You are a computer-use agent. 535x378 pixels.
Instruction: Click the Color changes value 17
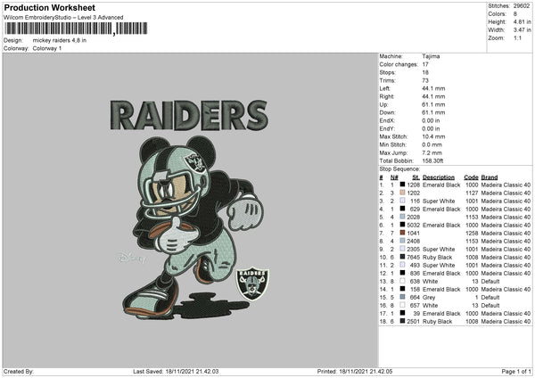(x=425, y=64)
